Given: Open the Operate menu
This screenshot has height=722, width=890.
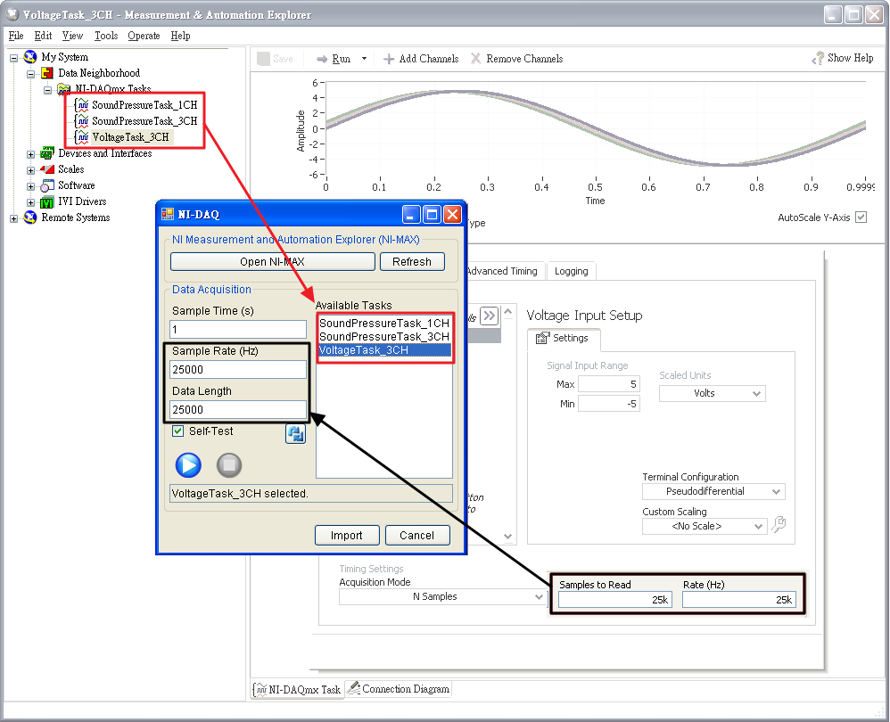Looking at the screenshot, I should [x=144, y=36].
